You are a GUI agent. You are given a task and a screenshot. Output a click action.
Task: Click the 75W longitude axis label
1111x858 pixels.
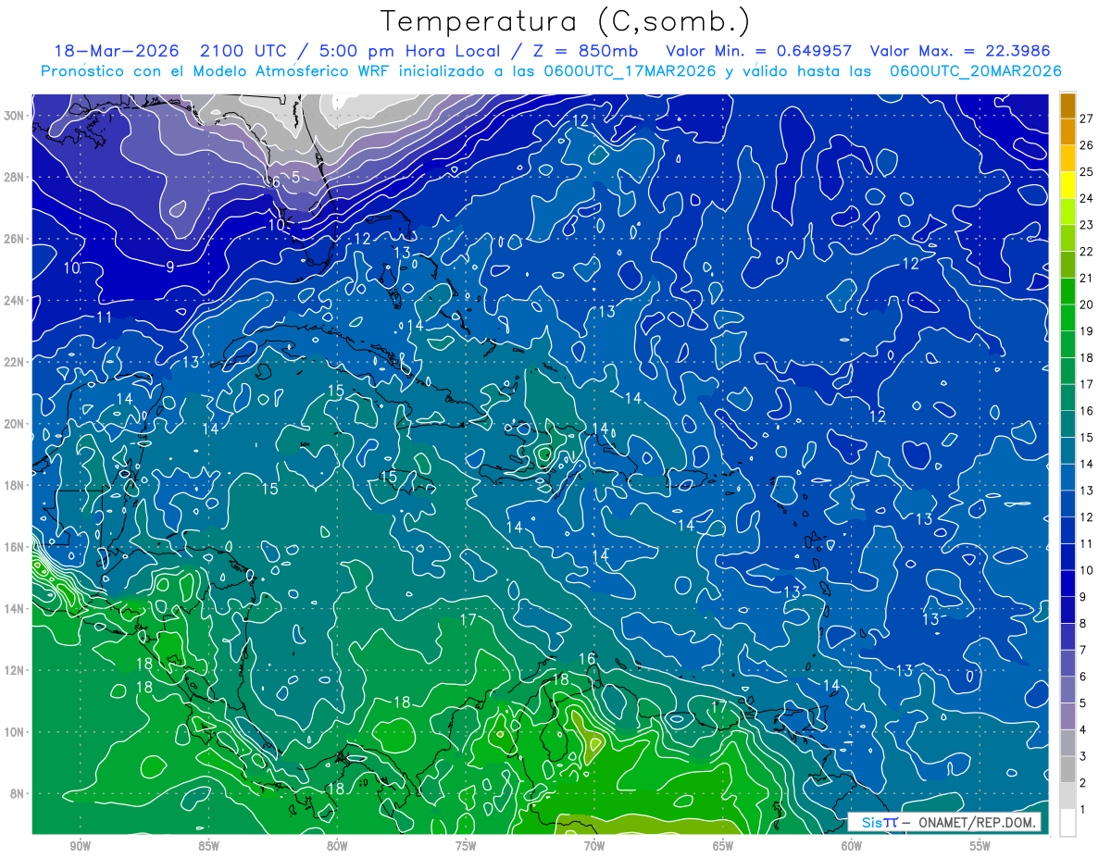pos(466,846)
